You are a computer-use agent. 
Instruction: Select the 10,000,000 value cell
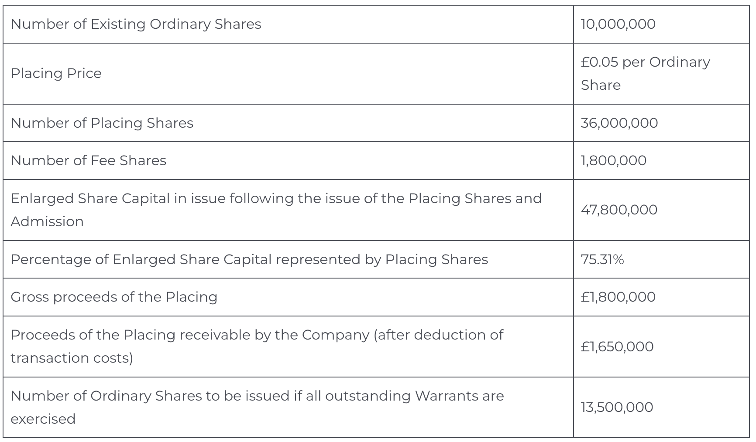618,24
